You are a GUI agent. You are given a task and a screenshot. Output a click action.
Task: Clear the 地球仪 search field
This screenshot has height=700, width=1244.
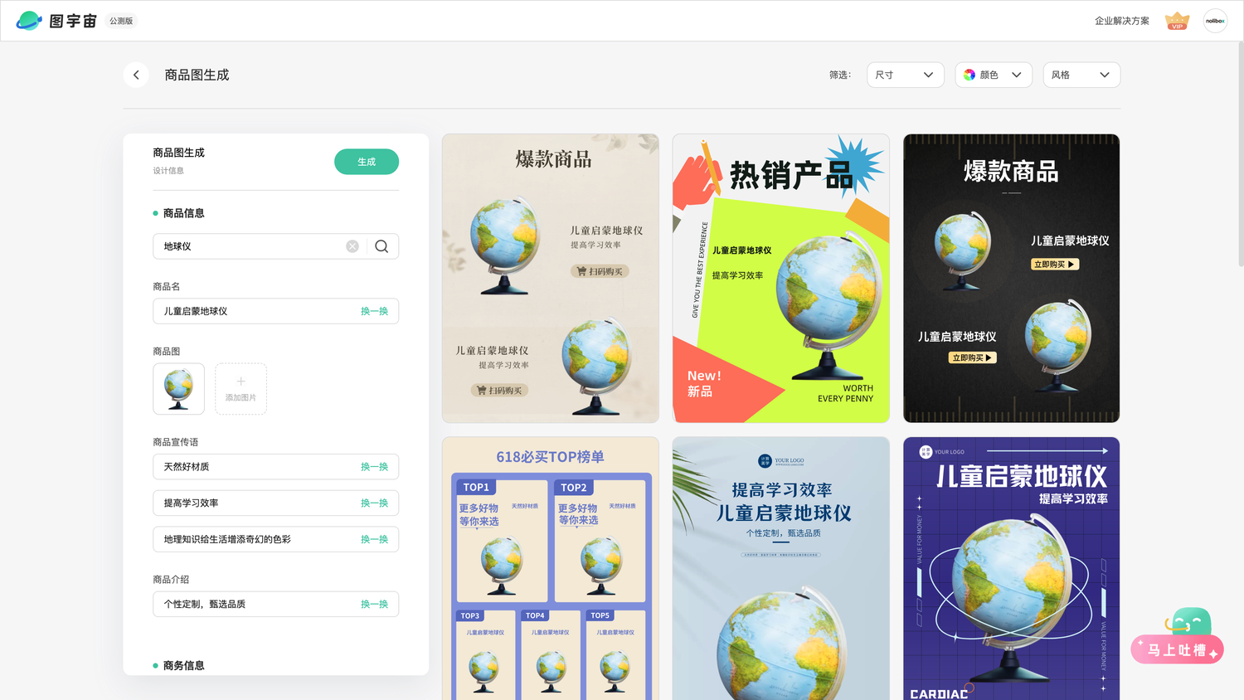pos(352,246)
